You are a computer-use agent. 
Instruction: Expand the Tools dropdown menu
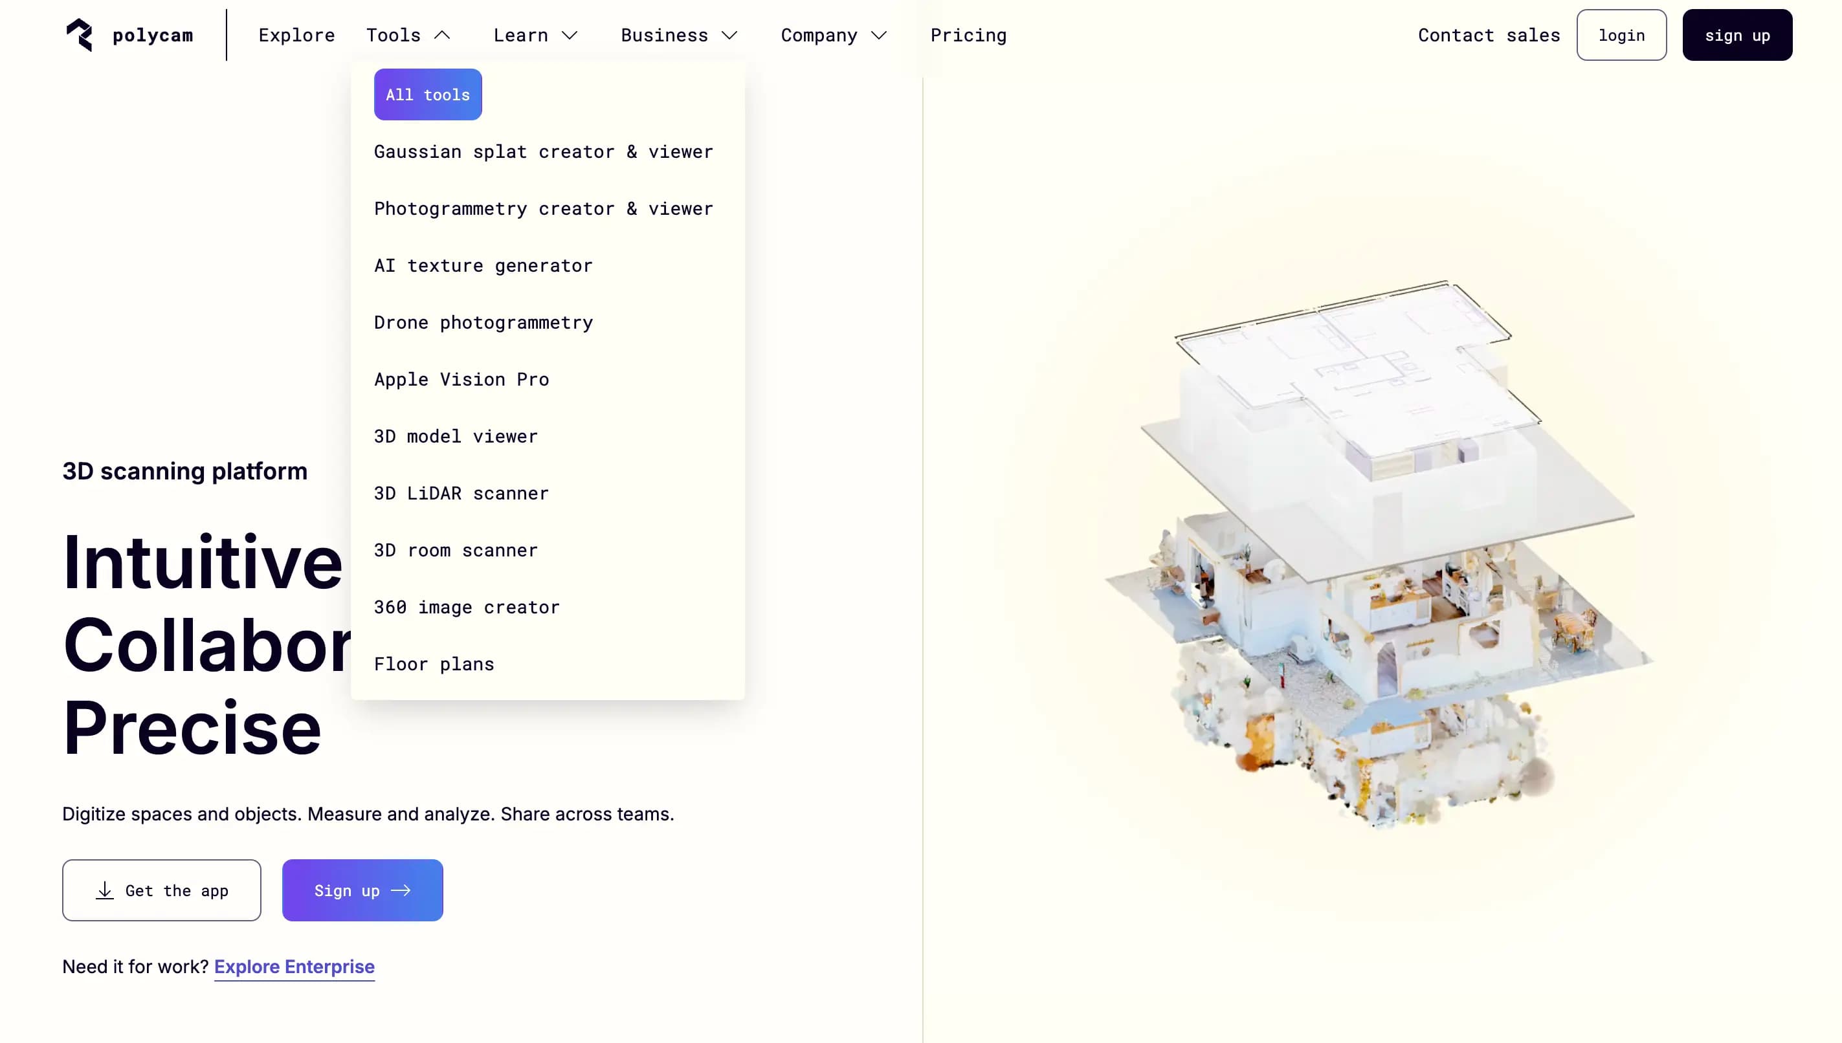pos(407,34)
